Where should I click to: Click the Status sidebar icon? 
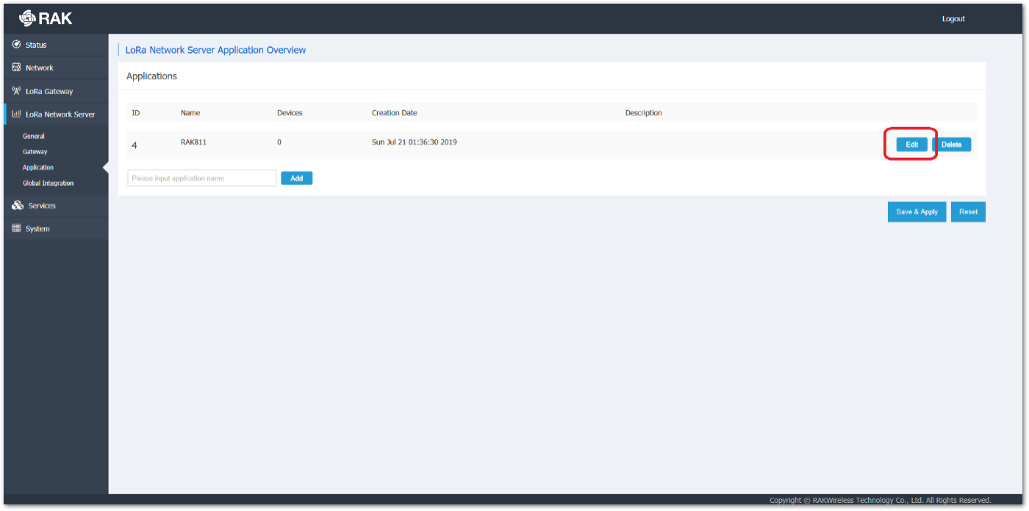pos(15,44)
